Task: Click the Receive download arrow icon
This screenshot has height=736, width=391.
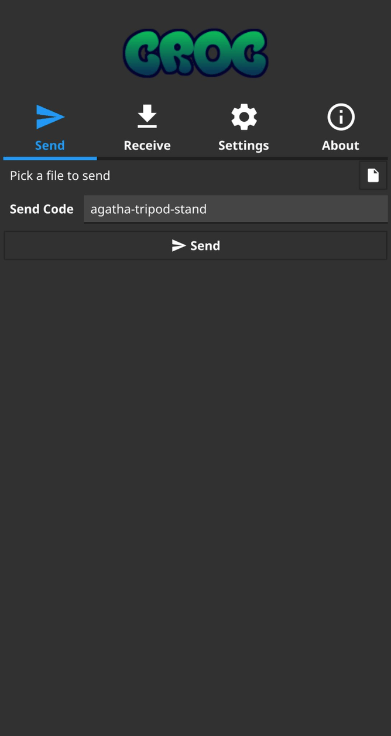Action: [147, 117]
